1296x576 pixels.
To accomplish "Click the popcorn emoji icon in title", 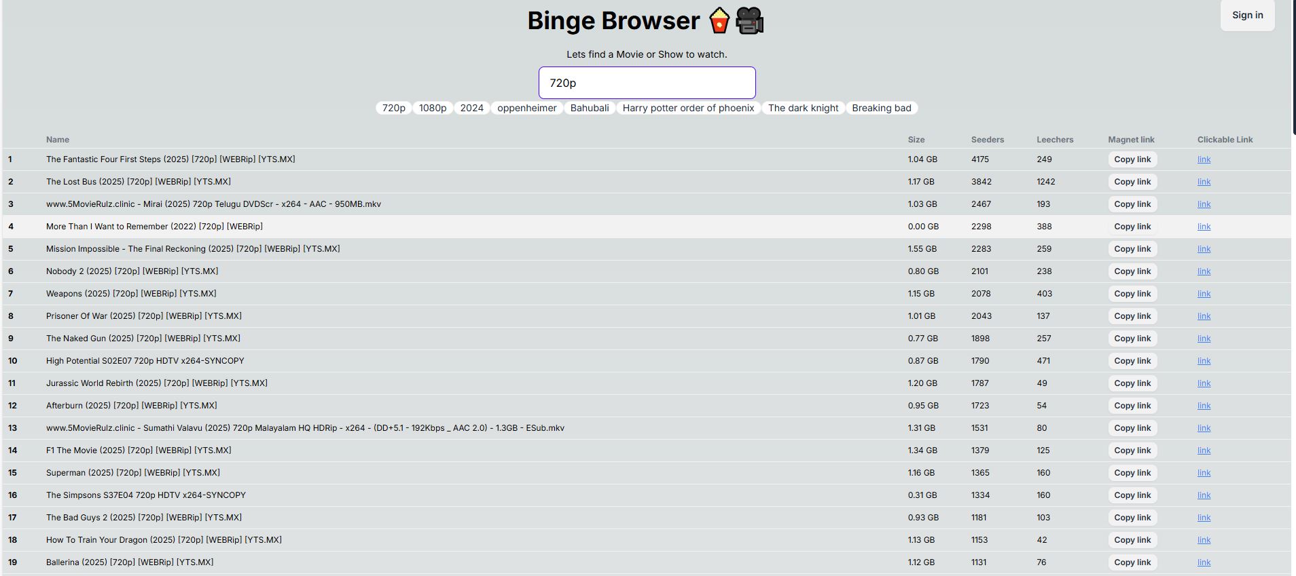I will point(719,21).
